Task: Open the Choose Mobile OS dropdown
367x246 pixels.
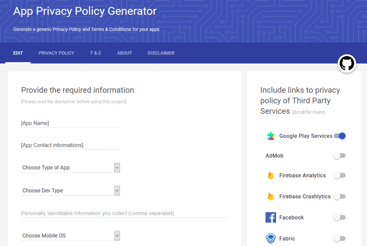Action: [x=70, y=236]
